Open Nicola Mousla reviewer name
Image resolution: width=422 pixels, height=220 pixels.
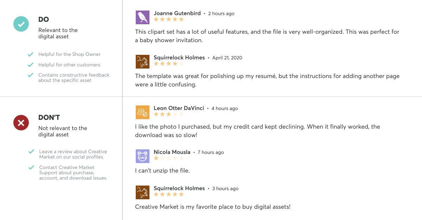click(x=172, y=152)
